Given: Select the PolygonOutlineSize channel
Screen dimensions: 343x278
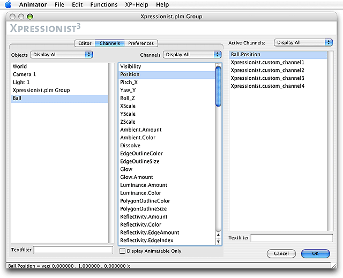Looking at the screenshot, I should 167,209.
